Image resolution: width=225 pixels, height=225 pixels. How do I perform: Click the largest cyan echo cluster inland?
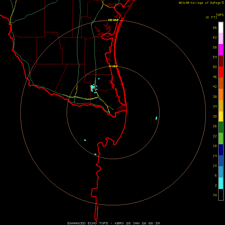(92, 87)
